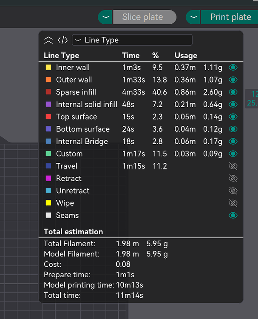Click the Line Type column header

[x=61, y=56]
